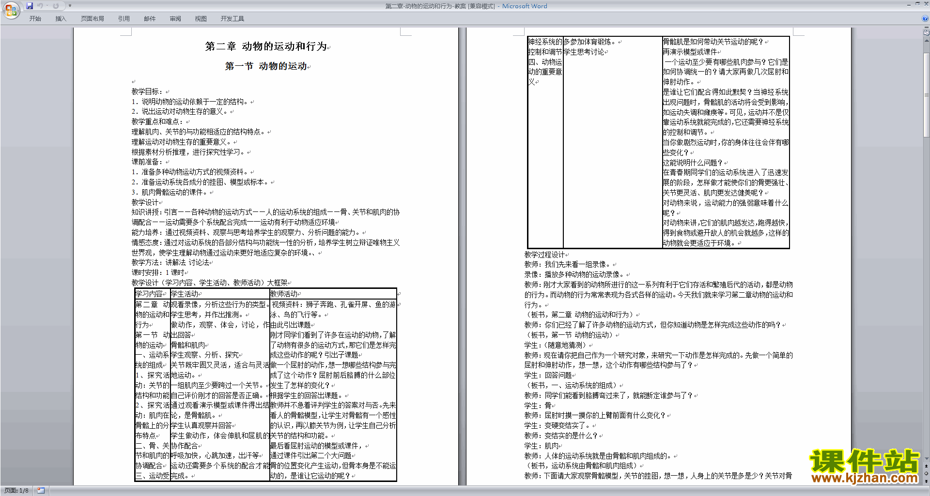Close the Microsoft Word window
Viewport: 930px width, 496px height.
point(926,4)
